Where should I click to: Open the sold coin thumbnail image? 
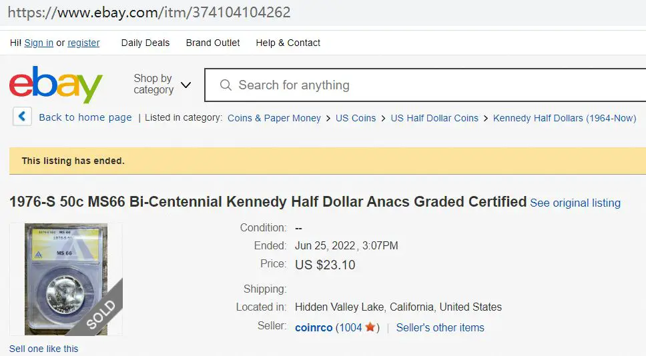pos(66,279)
